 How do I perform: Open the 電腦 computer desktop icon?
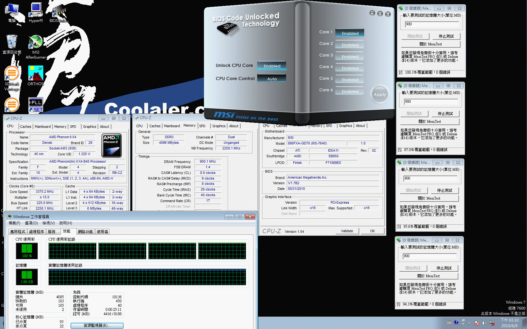pos(12,13)
